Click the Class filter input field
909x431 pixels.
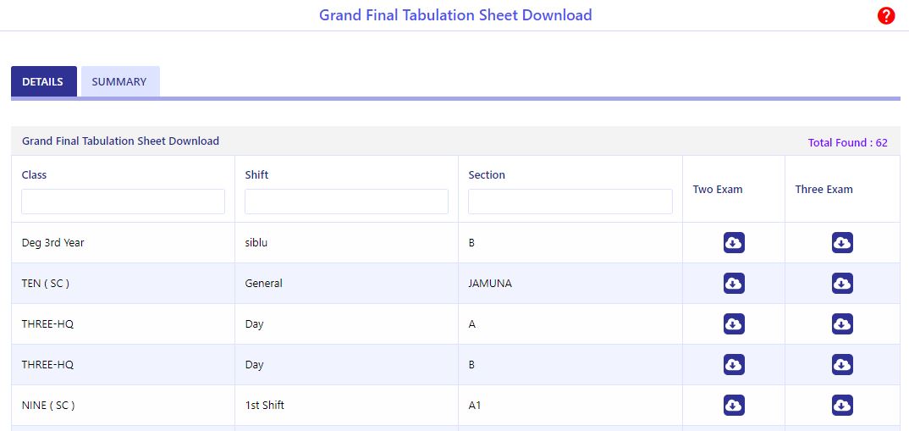123,202
